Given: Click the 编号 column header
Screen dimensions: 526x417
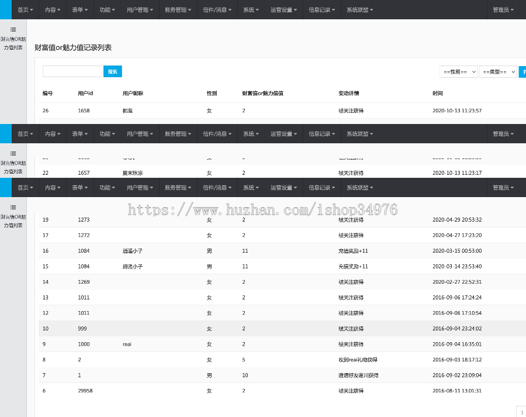Looking at the screenshot, I should pos(48,94).
